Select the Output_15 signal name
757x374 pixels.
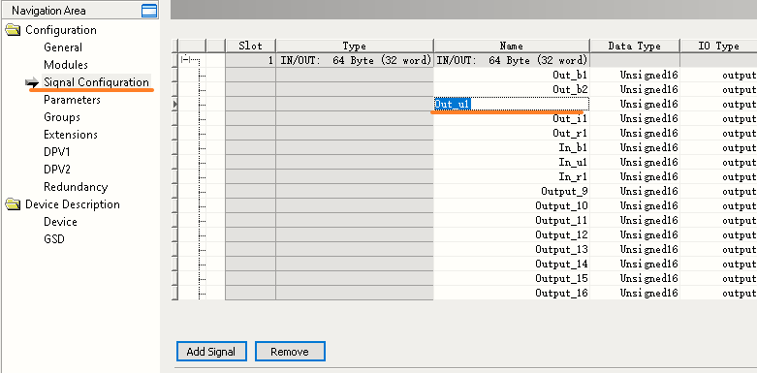click(561, 278)
